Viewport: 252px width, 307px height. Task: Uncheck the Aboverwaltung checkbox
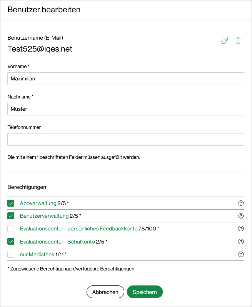(x=11, y=203)
